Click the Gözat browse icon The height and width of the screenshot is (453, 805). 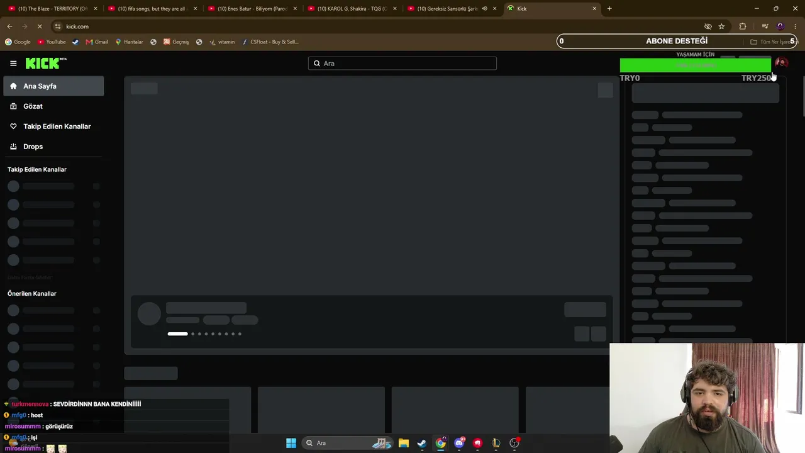[13, 106]
